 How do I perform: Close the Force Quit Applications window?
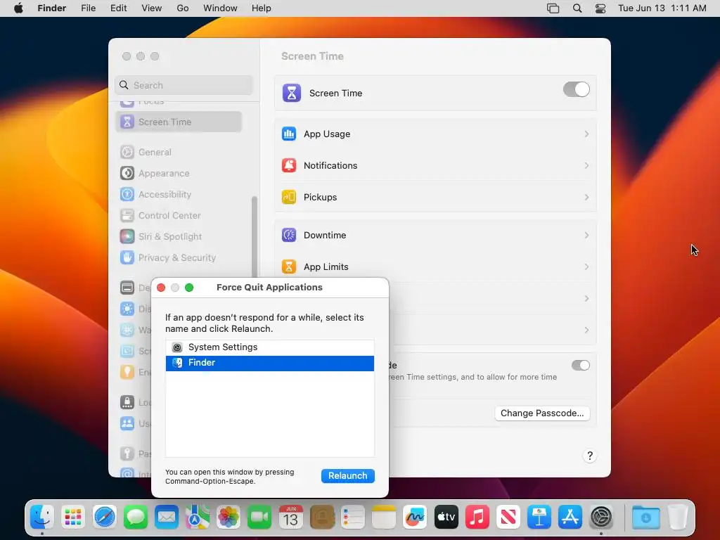(x=161, y=288)
